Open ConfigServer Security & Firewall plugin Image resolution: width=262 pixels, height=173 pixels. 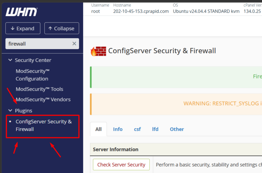pyautogui.click(x=44, y=125)
